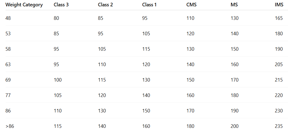Click the Class 2 column header

(x=105, y=5)
